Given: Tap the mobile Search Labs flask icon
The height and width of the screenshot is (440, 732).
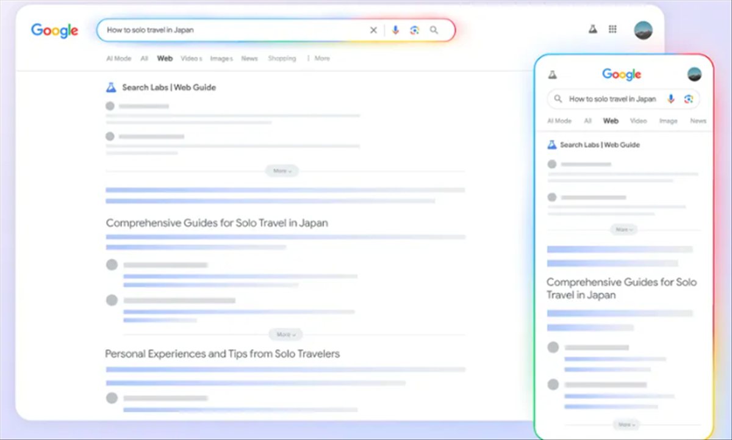Looking at the screenshot, I should tap(552, 74).
